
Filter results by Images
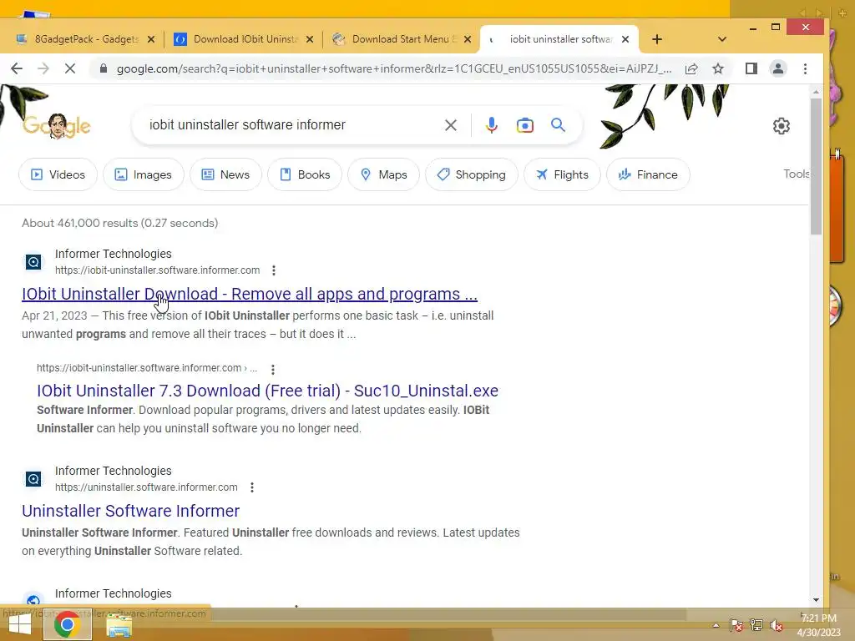pos(144,174)
